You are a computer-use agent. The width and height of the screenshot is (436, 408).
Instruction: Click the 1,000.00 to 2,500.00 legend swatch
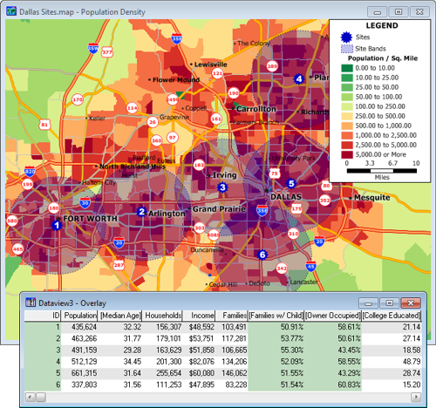pyautogui.click(x=347, y=135)
